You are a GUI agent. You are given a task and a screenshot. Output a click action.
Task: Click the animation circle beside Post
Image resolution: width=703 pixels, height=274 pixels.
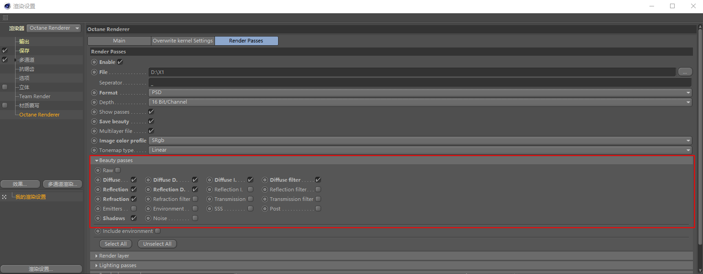pyautogui.click(x=265, y=209)
